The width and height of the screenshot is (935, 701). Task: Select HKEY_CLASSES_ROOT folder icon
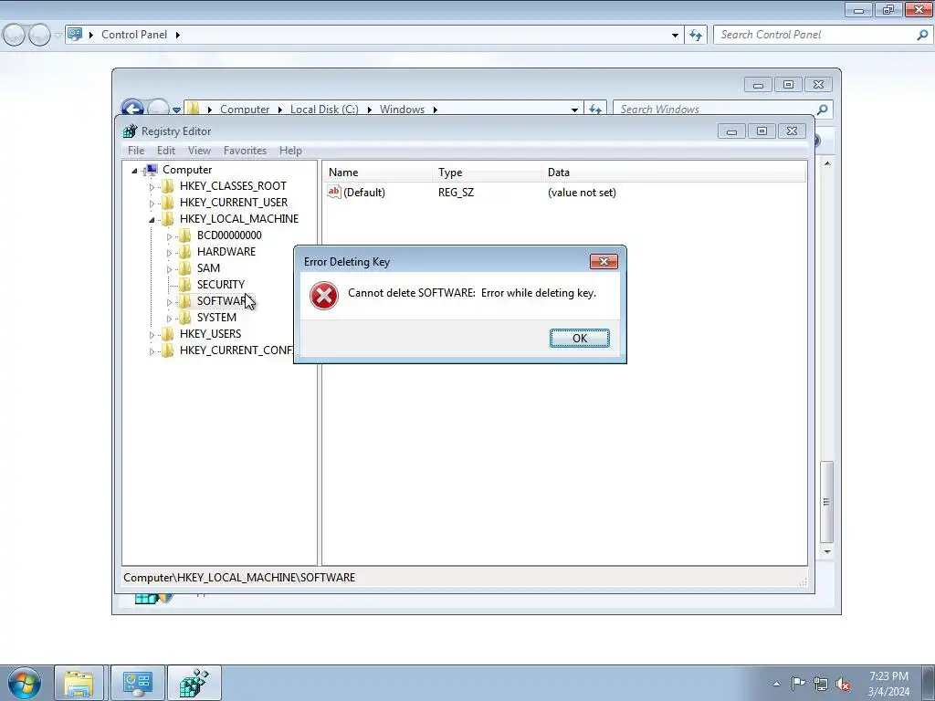click(x=168, y=186)
